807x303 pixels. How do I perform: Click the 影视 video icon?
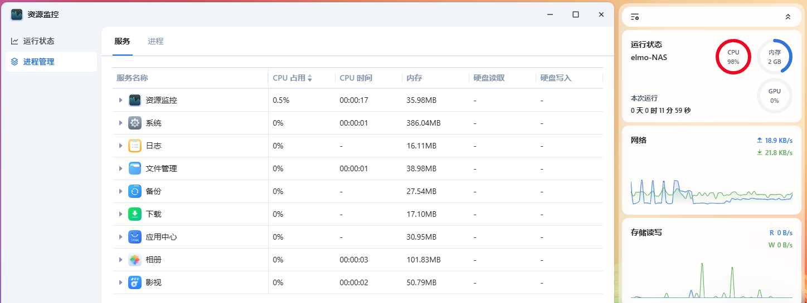click(x=135, y=282)
